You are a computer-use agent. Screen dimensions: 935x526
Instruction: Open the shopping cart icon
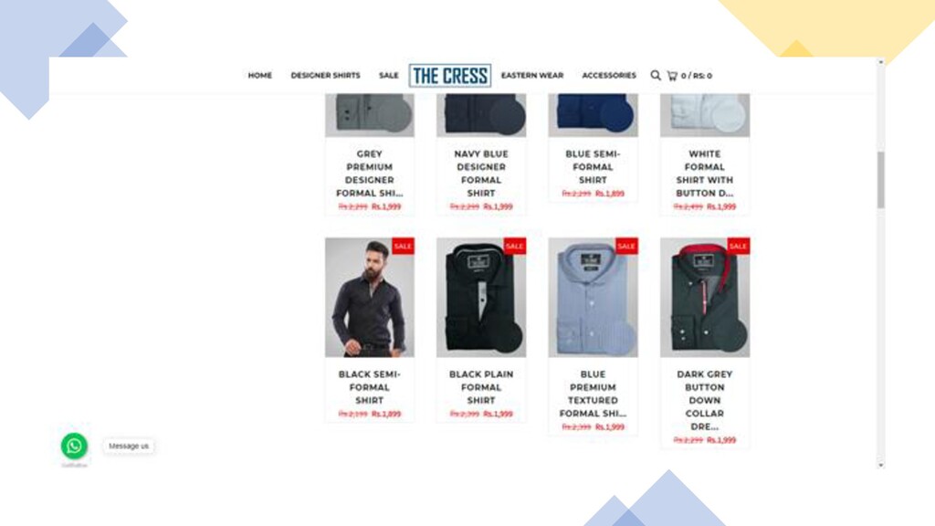672,76
